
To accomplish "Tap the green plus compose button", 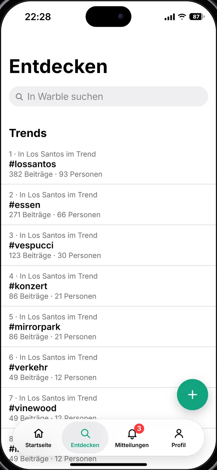I will click(x=192, y=395).
